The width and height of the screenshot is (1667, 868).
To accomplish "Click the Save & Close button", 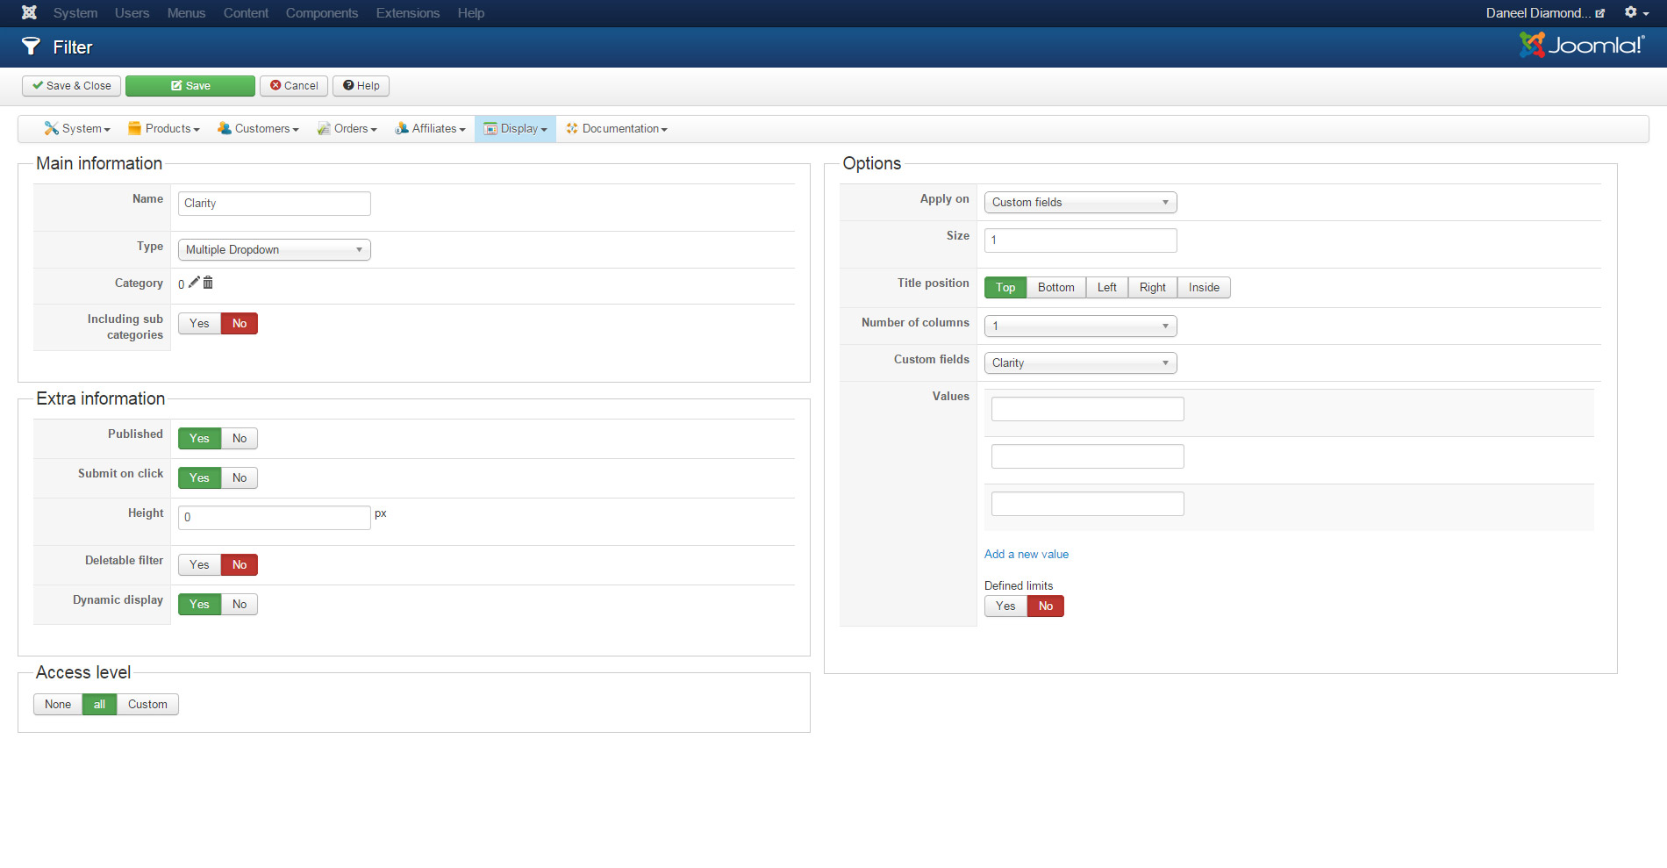I will [x=72, y=85].
